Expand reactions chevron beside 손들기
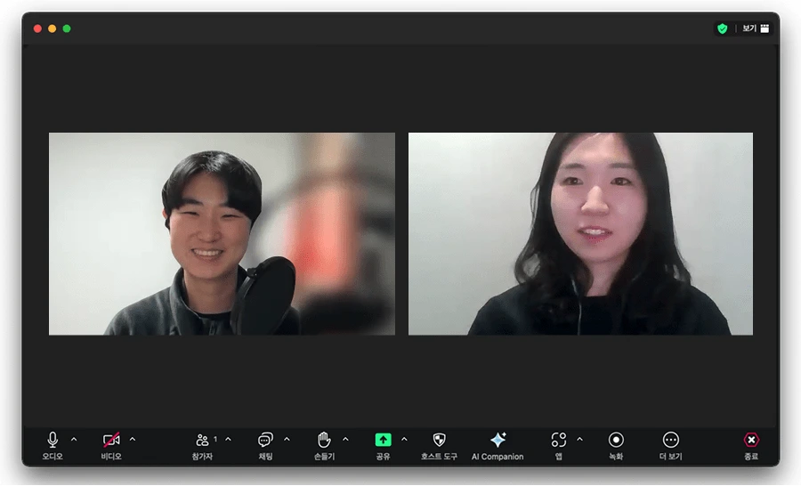Screen dimensions: 801x486 [x=345, y=439]
